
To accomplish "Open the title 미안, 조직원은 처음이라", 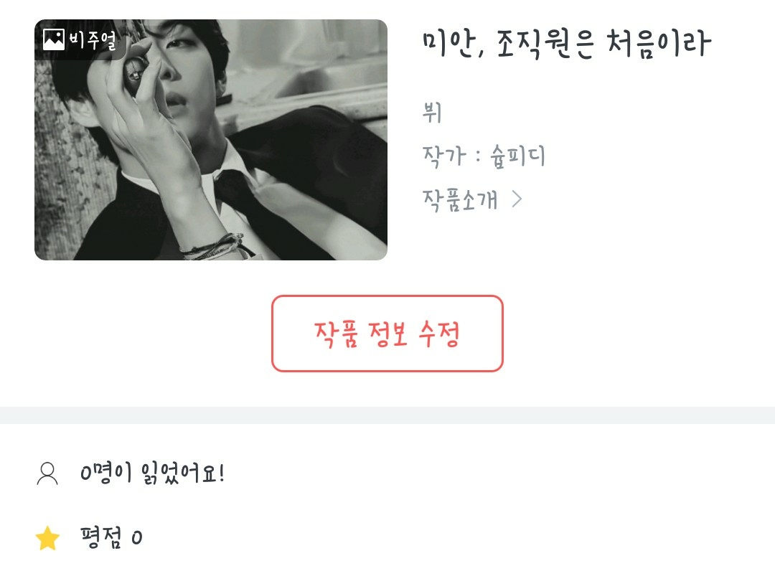I will point(567,44).
